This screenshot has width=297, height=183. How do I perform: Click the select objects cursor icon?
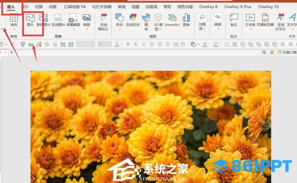pyautogui.click(x=39, y=45)
